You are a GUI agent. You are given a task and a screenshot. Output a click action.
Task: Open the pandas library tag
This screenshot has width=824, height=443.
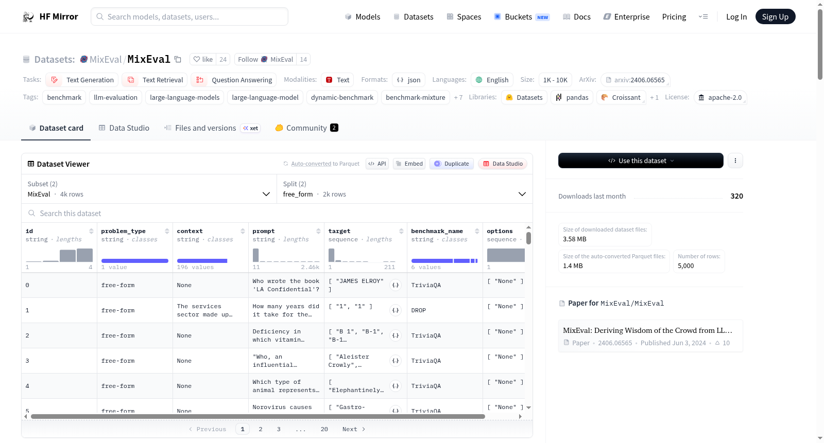572,97
